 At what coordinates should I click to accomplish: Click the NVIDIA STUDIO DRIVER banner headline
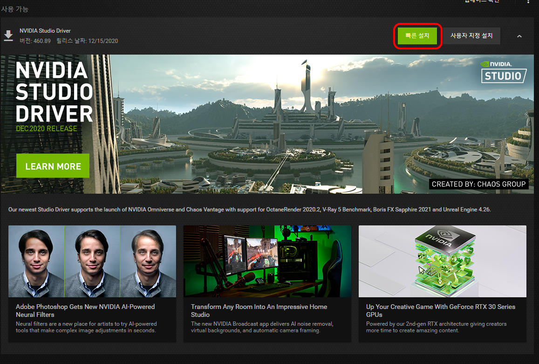tap(55, 92)
